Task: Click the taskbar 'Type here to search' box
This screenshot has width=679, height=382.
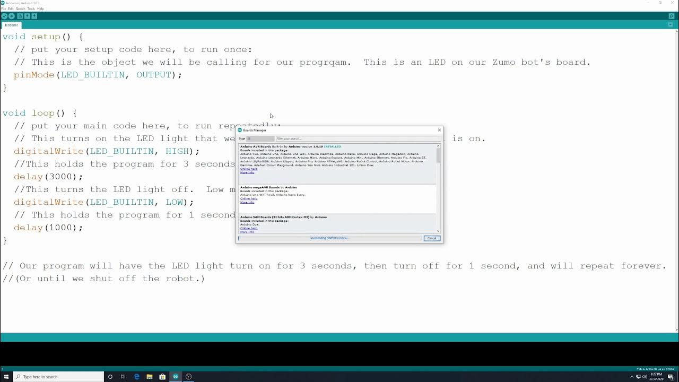Action: point(58,377)
